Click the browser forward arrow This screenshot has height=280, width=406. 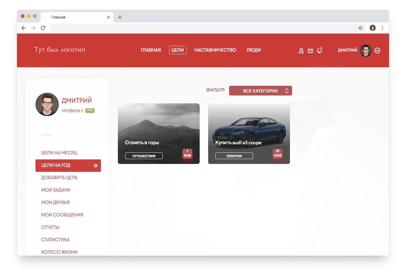tap(33, 28)
